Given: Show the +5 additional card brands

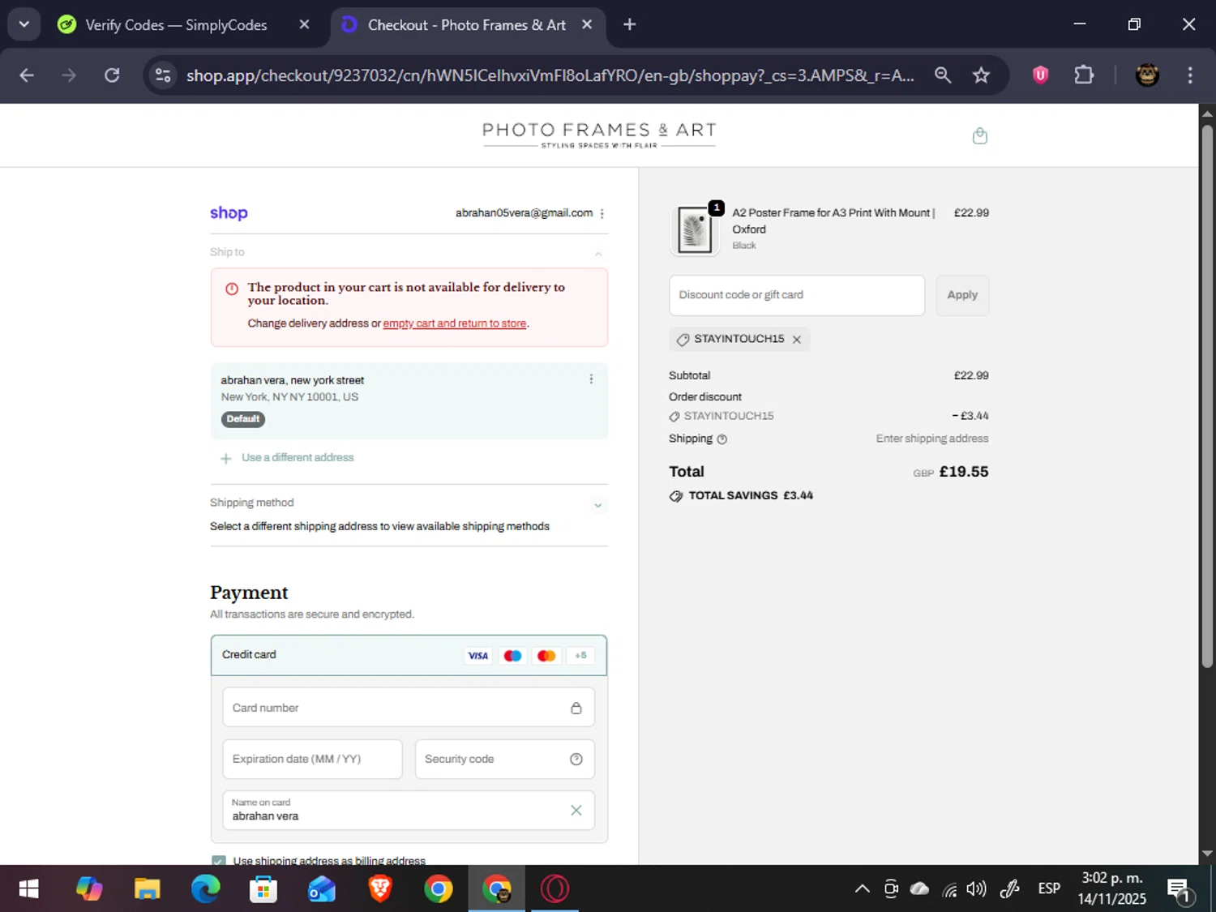Looking at the screenshot, I should [580, 656].
